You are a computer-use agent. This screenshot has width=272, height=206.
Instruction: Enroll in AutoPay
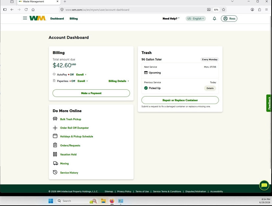tap(81, 74)
